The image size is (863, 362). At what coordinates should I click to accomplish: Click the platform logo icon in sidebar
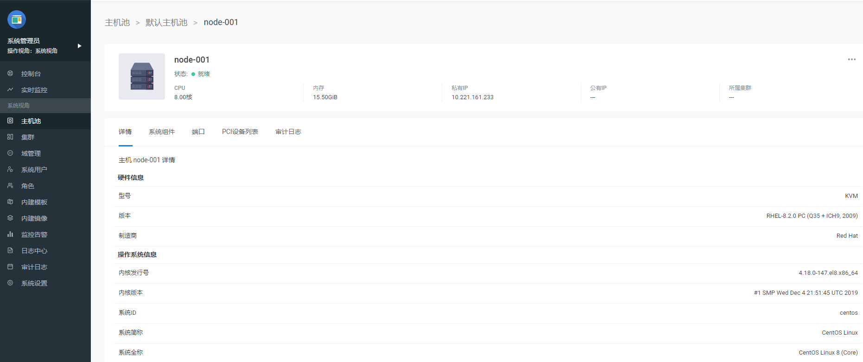click(17, 19)
